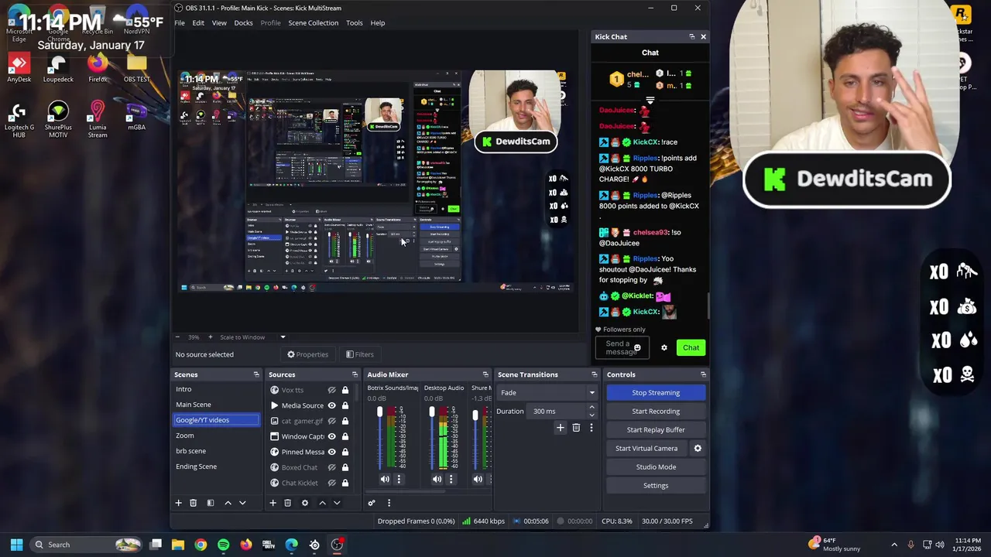
Task: Show the cat gamer.gif source
Action: [331, 421]
